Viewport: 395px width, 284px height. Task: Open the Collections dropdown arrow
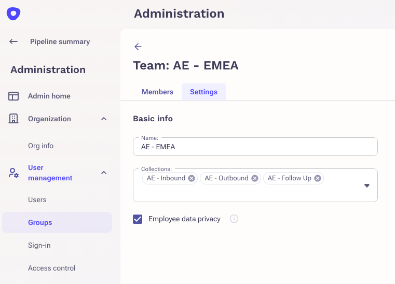pyautogui.click(x=367, y=186)
